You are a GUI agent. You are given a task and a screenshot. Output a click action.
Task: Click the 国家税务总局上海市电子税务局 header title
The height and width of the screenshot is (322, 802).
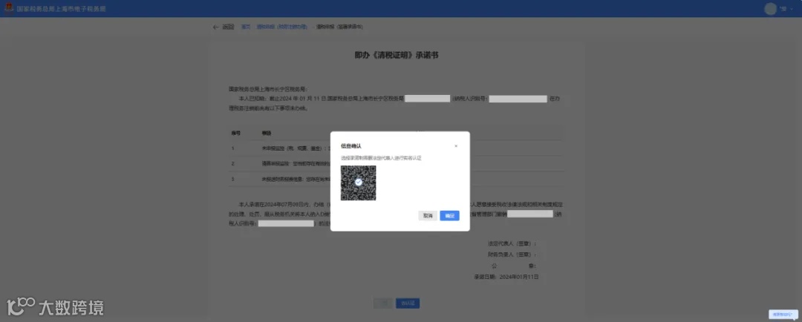click(62, 9)
